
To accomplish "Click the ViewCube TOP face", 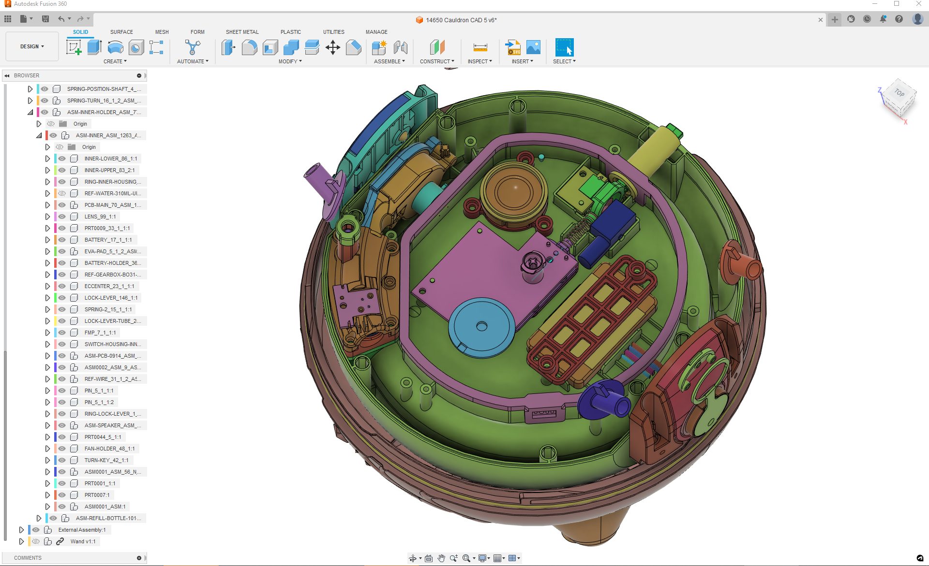I will [899, 93].
